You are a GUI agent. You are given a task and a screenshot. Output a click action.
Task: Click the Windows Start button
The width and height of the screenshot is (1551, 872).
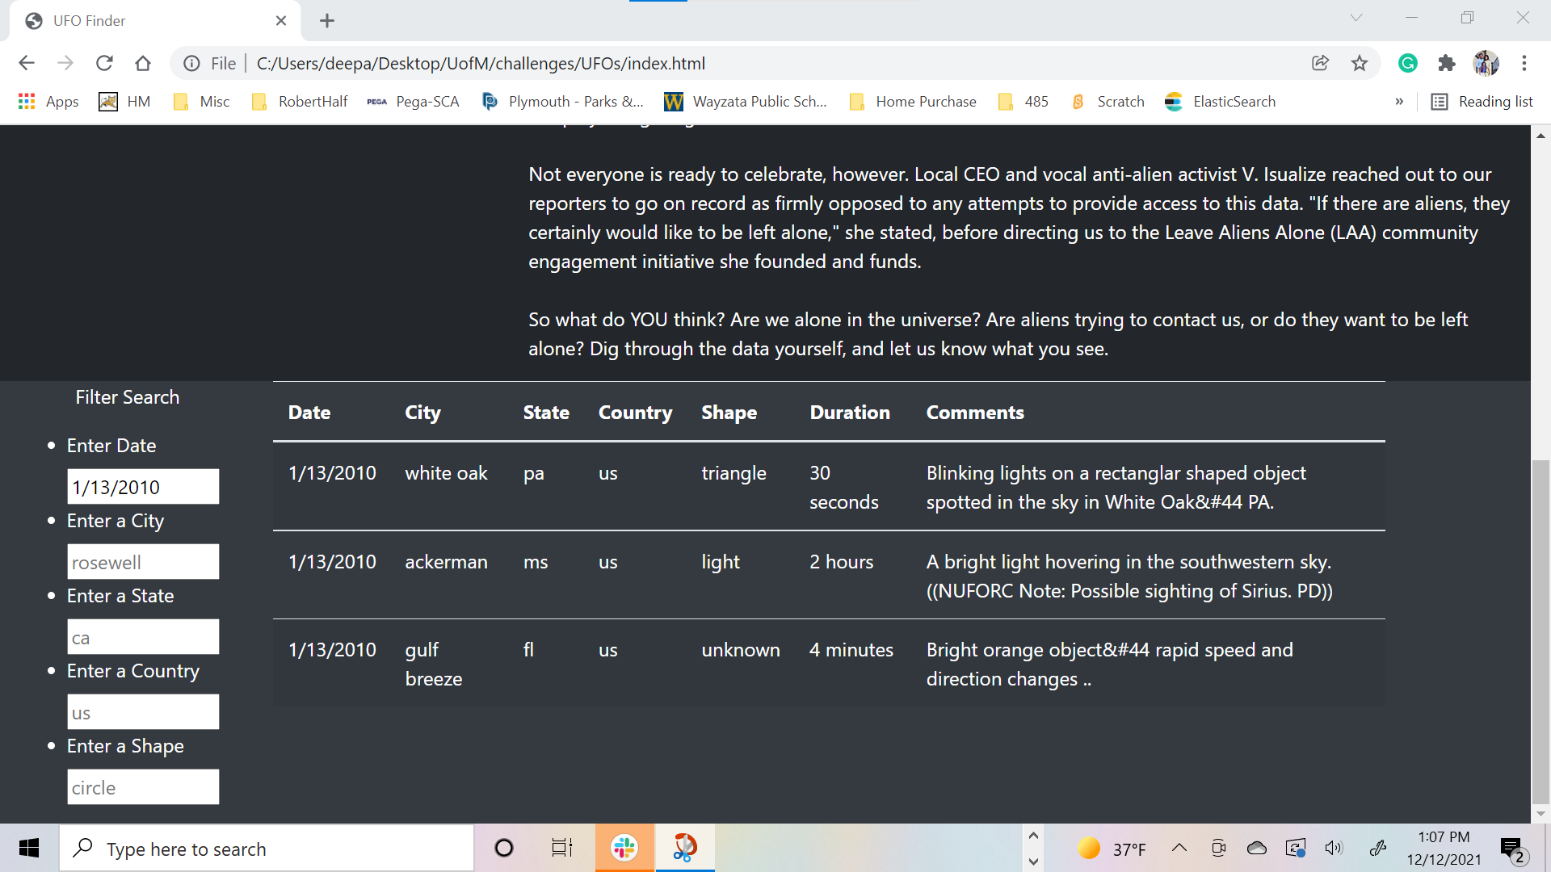(29, 848)
